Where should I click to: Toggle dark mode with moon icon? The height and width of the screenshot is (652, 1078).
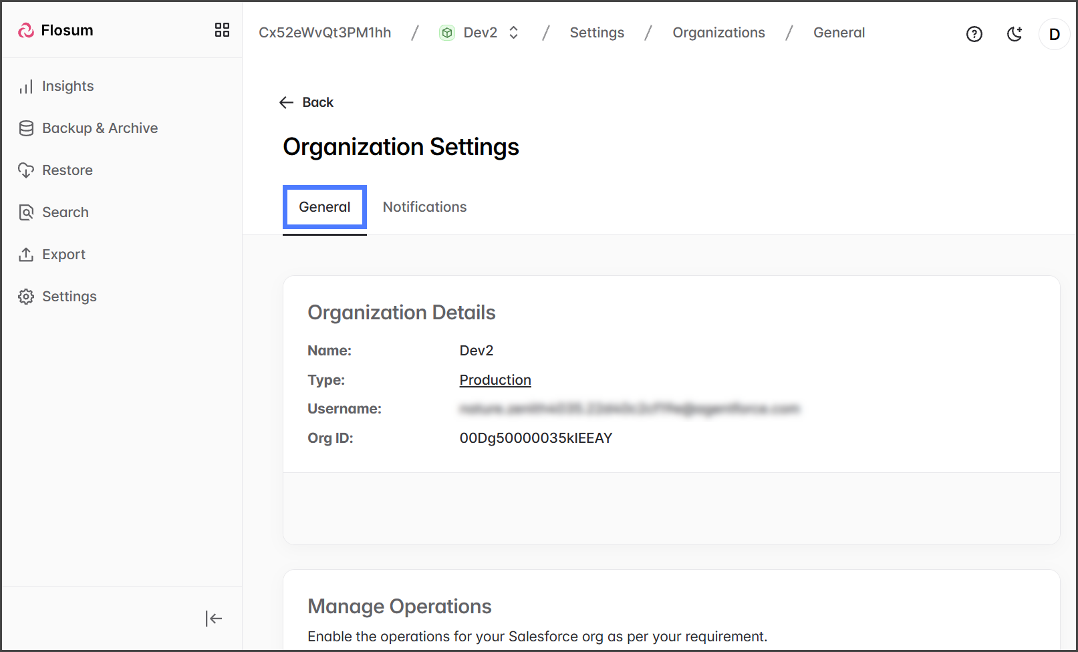point(1014,34)
